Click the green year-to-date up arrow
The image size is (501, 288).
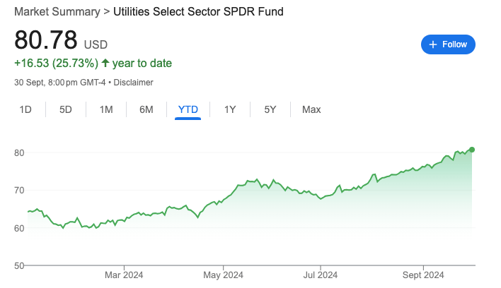coord(105,64)
